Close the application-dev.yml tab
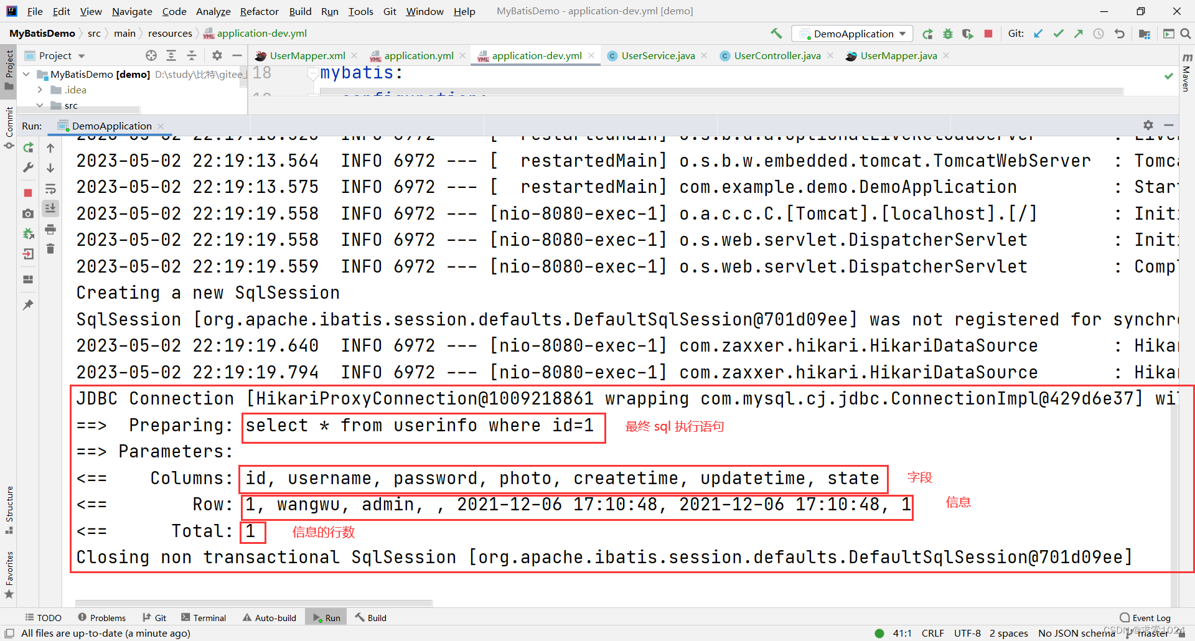This screenshot has width=1195, height=641. click(591, 55)
